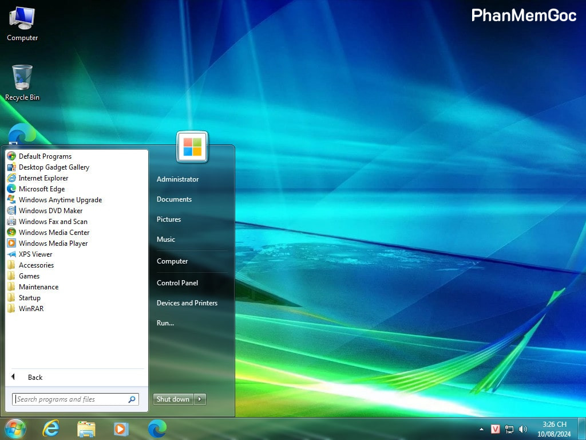The height and width of the screenshot is (440, 586).
Task: Open Windows Media Player from programs list
Action: 53,243
